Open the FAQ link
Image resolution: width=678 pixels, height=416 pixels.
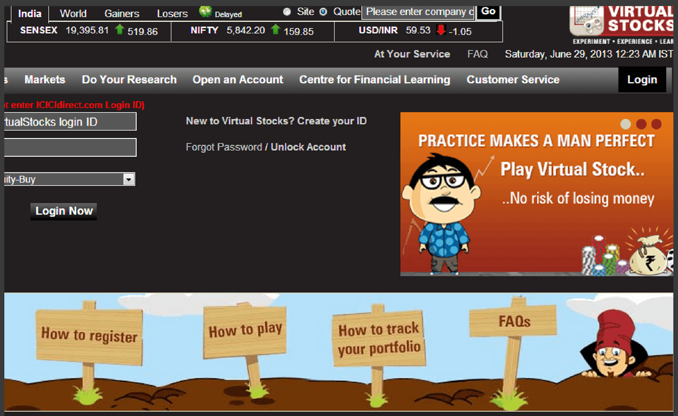click(x=478, y=54)
